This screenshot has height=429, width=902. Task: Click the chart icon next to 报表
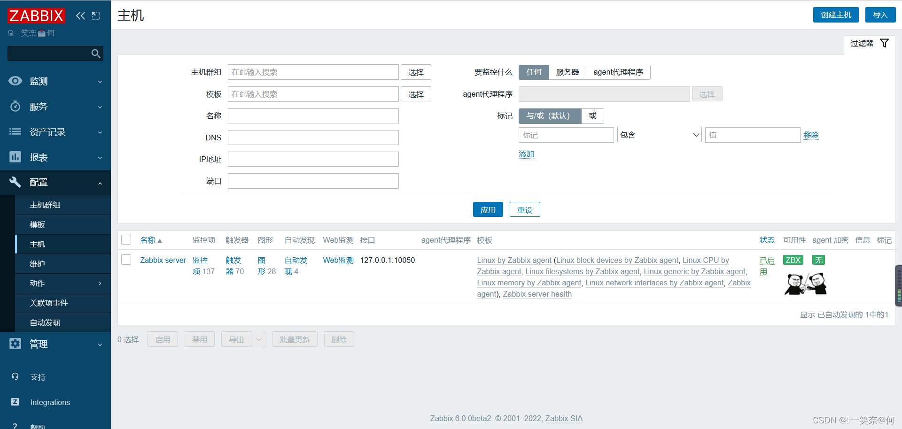click(x=15, y=157)
